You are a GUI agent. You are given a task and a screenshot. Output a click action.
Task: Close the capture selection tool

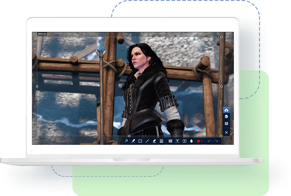226,133
